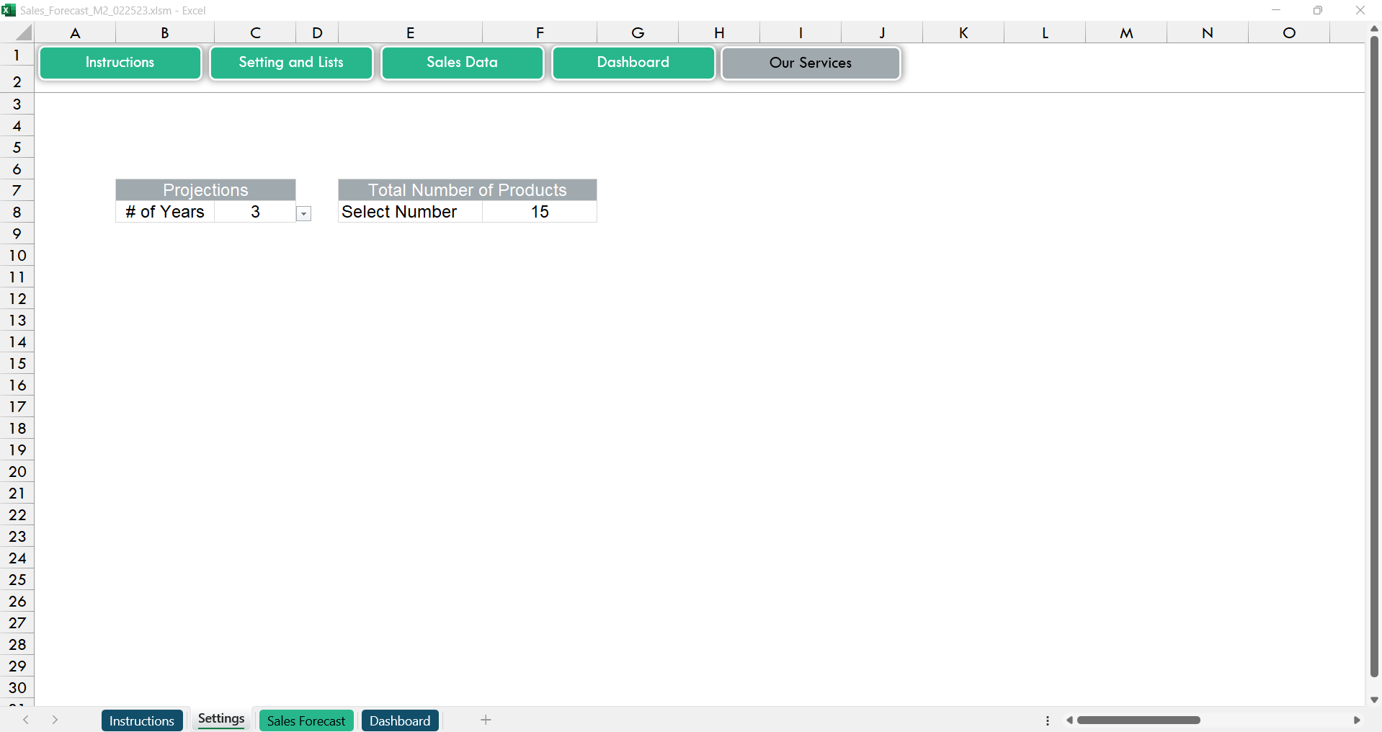Switch to the Sales Forecast sheet tab
Screen dimensions: 1382x732
point(306,720)
